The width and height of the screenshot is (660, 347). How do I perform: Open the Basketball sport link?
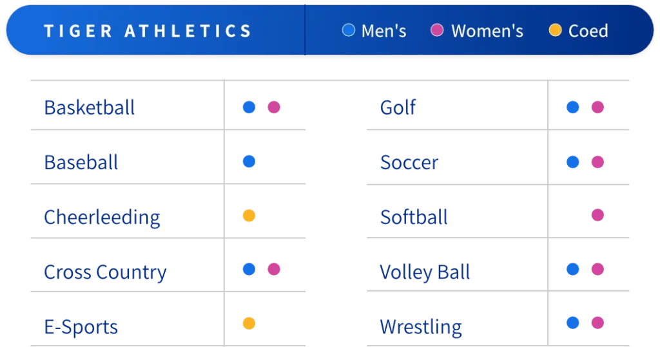tap(89, 108)
